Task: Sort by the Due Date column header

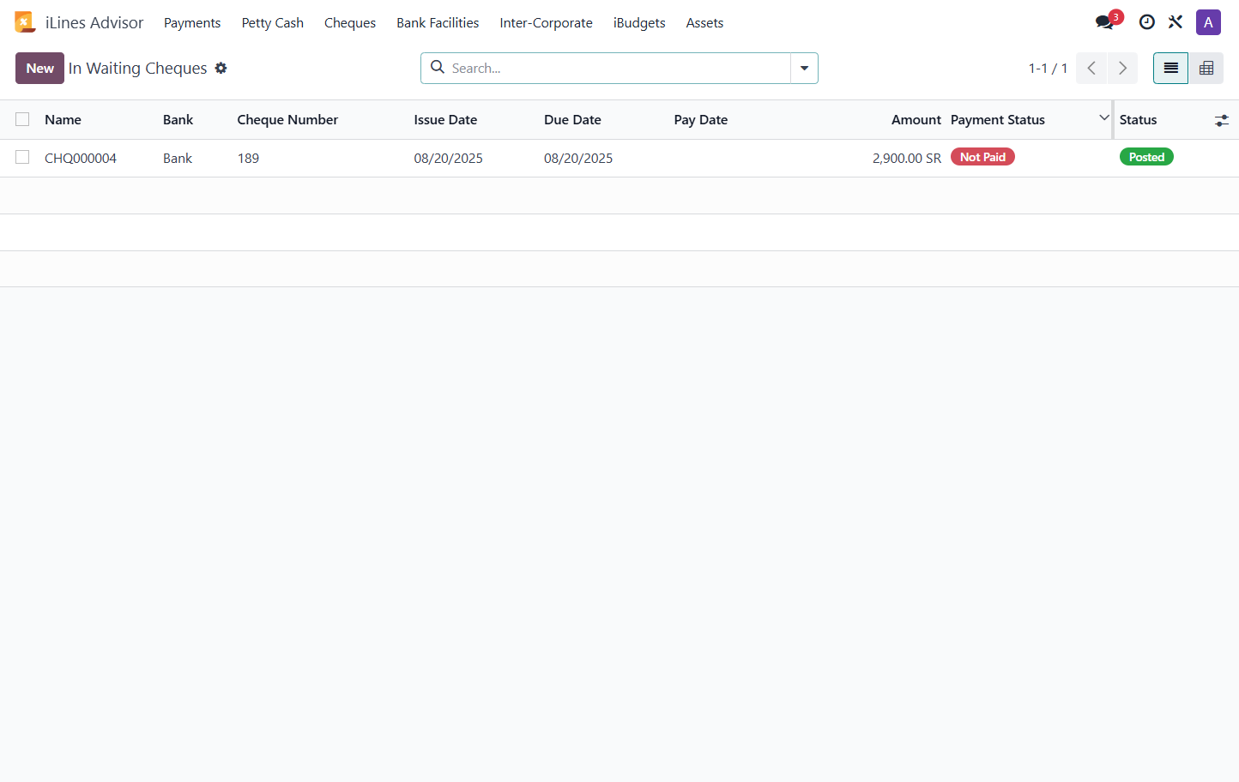Action: (572, 120)
